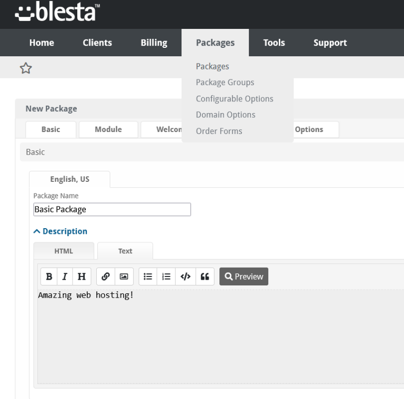Create a numbered list
Image resolution: width=404 pixels, height=399 pixels.
click(166, 277)
